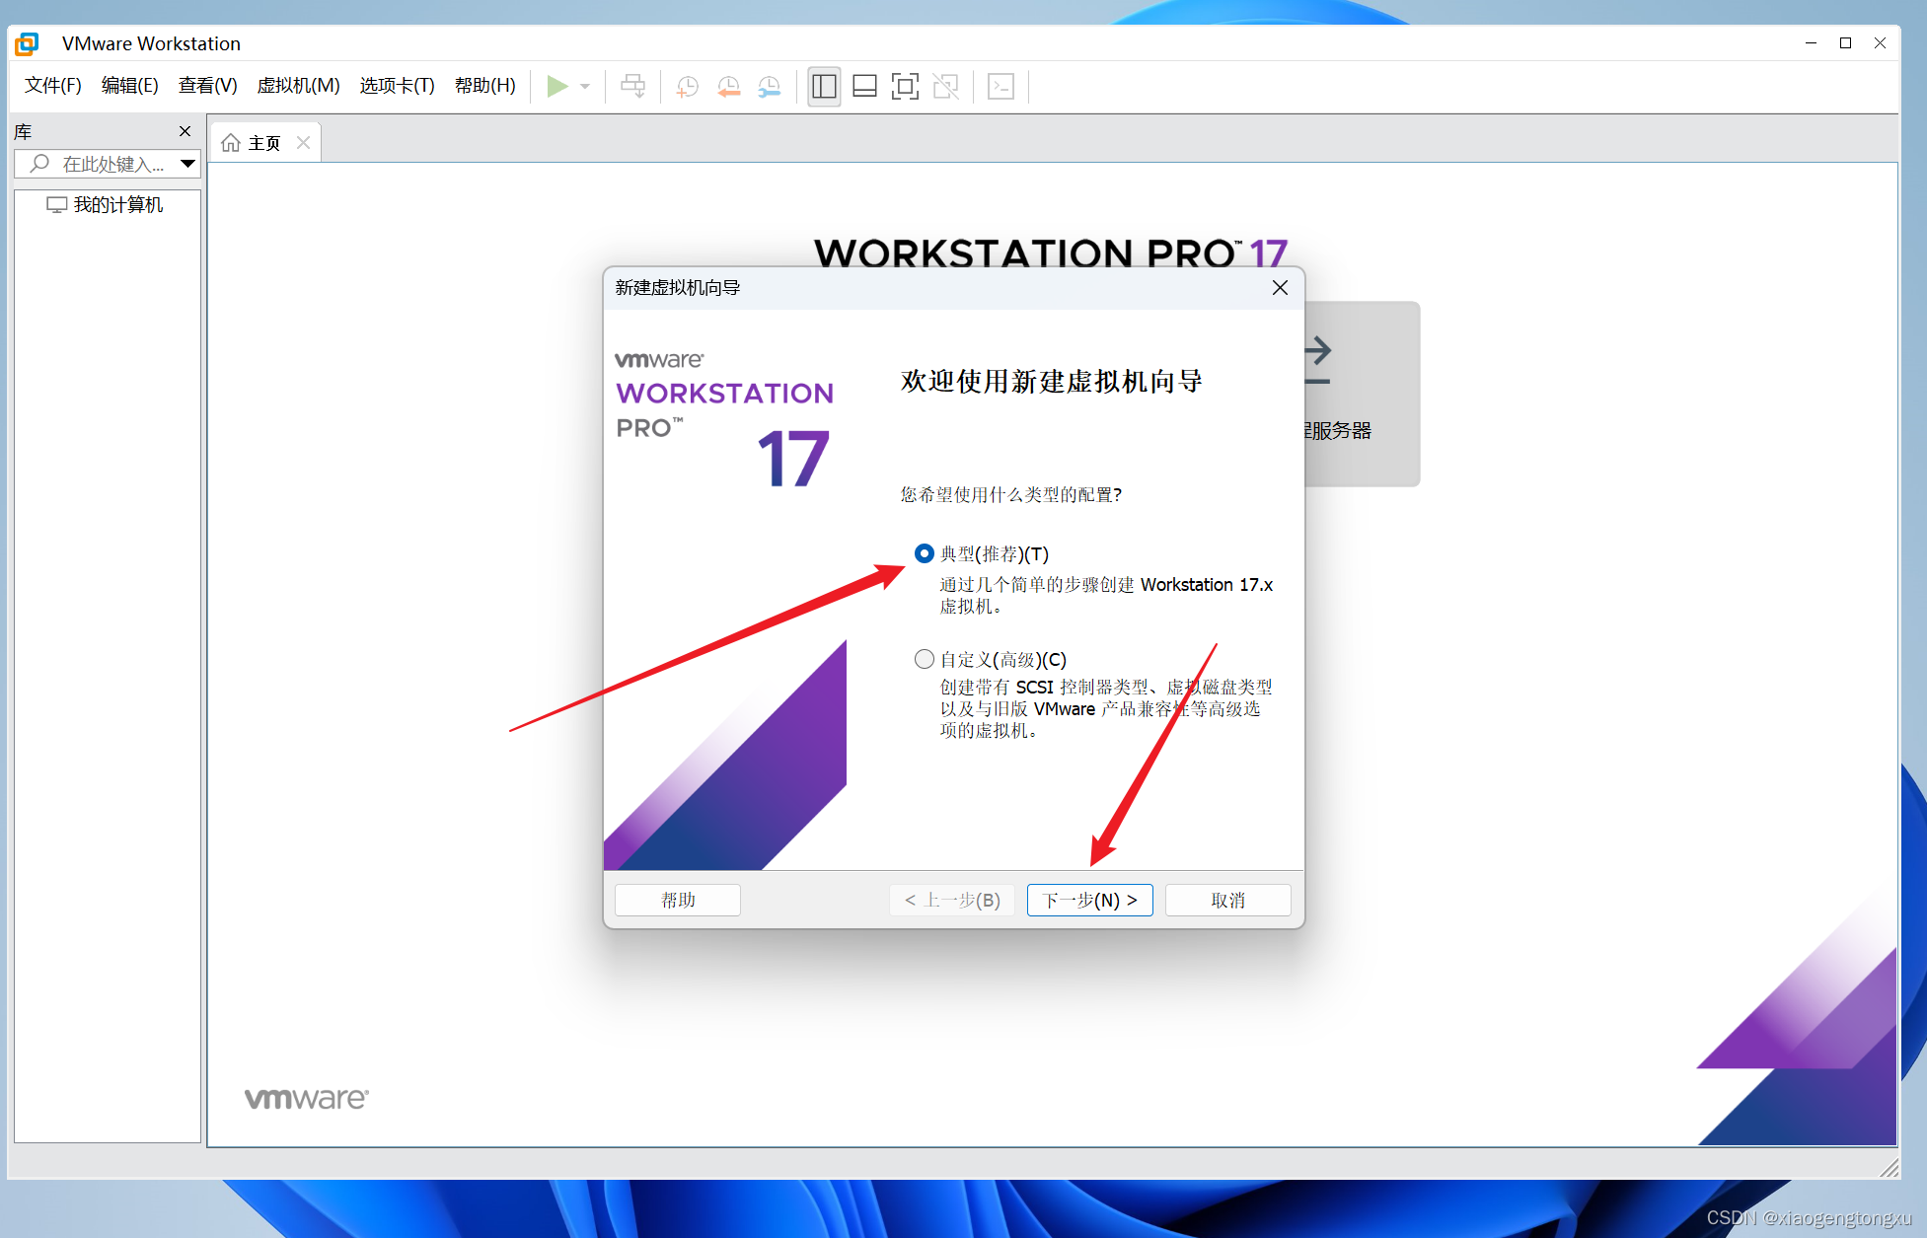Open the 选项卡(T) menu
Screen dimensions: 1927x1238
[x=397, y=86]
